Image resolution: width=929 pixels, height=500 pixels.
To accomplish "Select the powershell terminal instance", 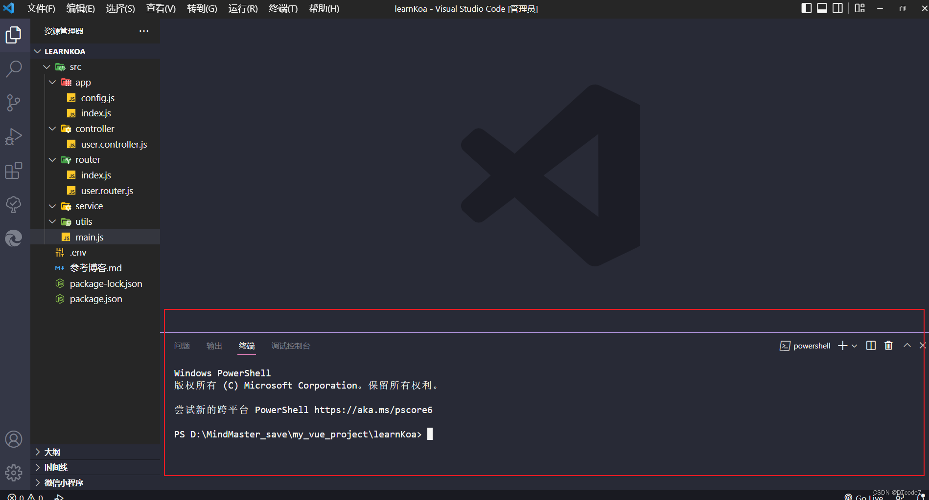I will tap(805, 346).
